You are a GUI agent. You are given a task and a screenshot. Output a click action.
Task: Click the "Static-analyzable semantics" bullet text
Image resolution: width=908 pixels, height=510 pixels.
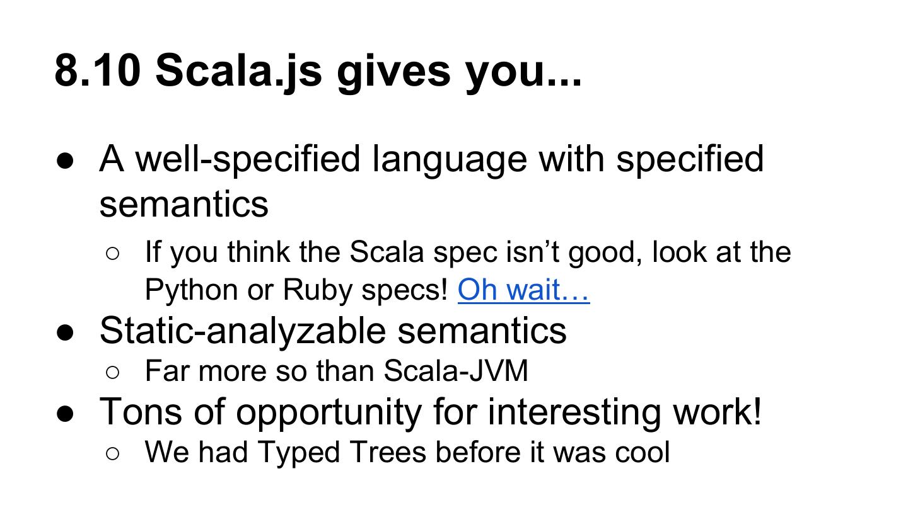click(333, 330)
